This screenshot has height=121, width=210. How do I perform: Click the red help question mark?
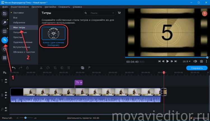(204, 13)
